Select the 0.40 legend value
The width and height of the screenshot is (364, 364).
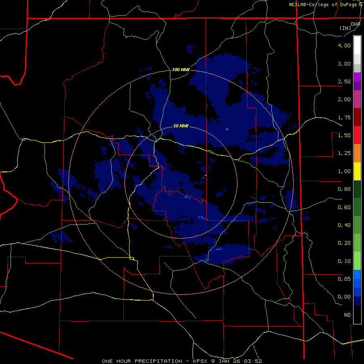point(344,225)
